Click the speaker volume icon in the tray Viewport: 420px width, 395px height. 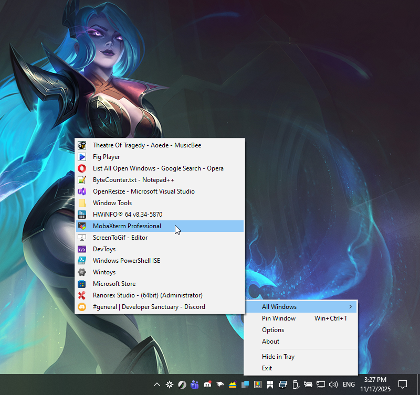[x=333, y=385]
